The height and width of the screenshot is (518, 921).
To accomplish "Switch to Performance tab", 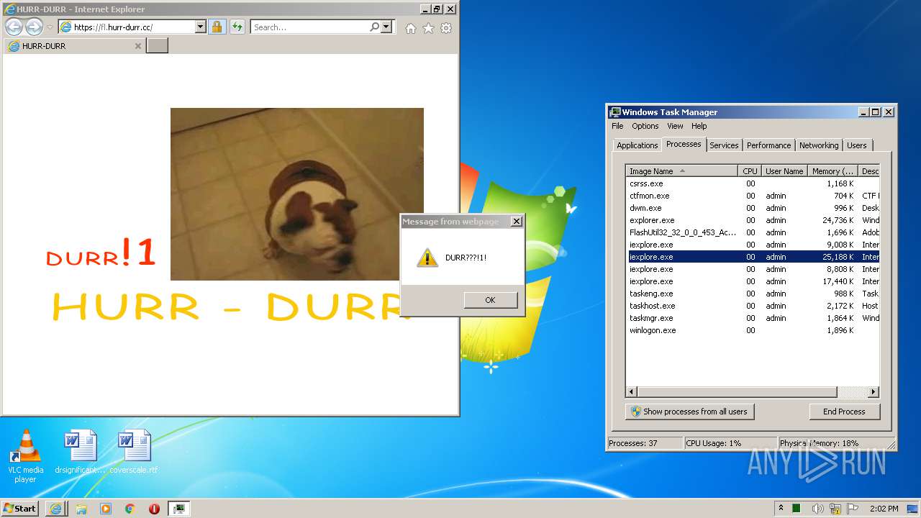I will pos(768,145).
